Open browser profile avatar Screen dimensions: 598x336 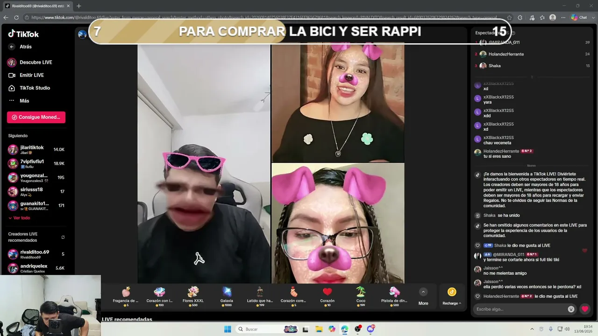pos(553,18)
